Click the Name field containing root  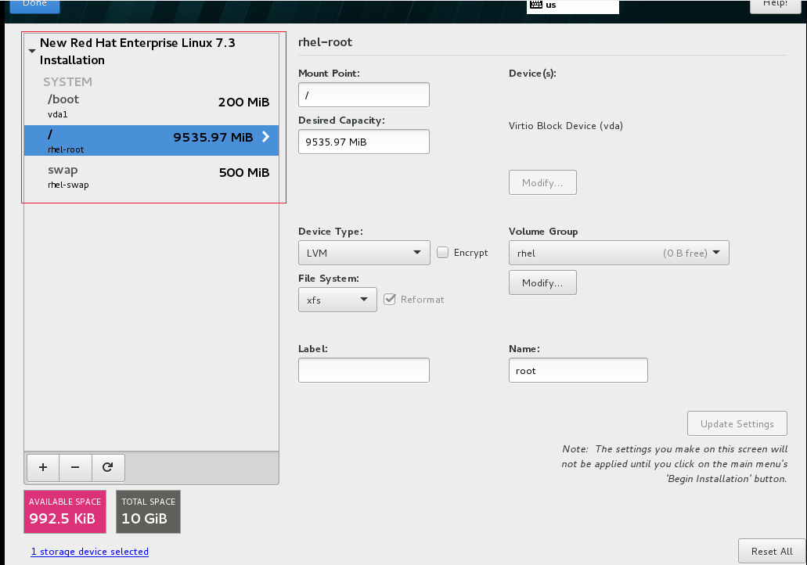tap(578, 370)
